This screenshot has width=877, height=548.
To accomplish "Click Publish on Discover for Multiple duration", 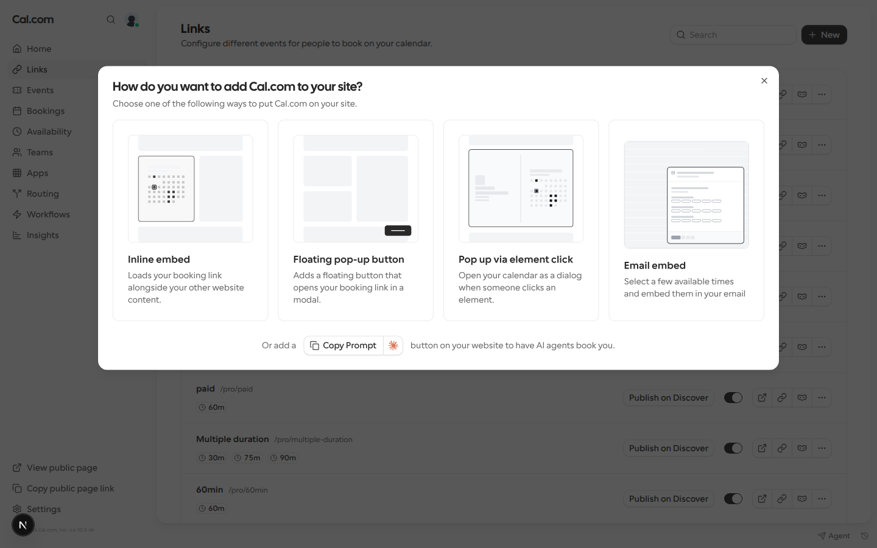I will pyautogui.click(x=668, y=448).
